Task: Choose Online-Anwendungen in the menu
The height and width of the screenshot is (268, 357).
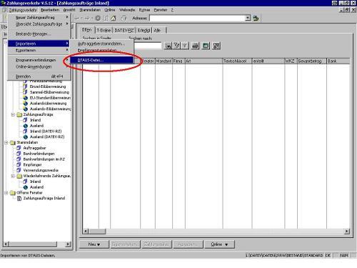Action: click(x=39, y=66)
